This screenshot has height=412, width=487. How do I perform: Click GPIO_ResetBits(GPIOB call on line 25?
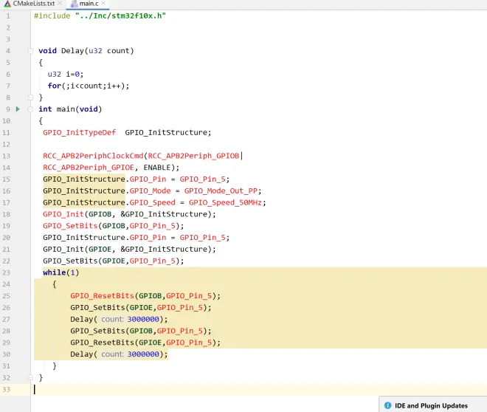point(116,296)
